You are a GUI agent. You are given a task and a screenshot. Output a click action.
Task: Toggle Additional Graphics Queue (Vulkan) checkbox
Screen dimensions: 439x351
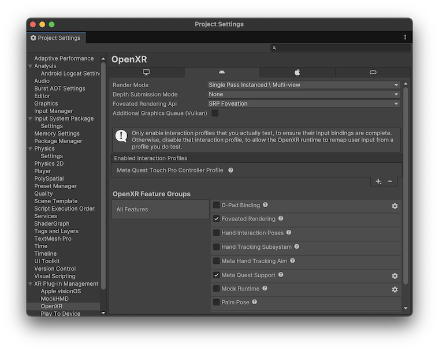click(x=215, y=113)
